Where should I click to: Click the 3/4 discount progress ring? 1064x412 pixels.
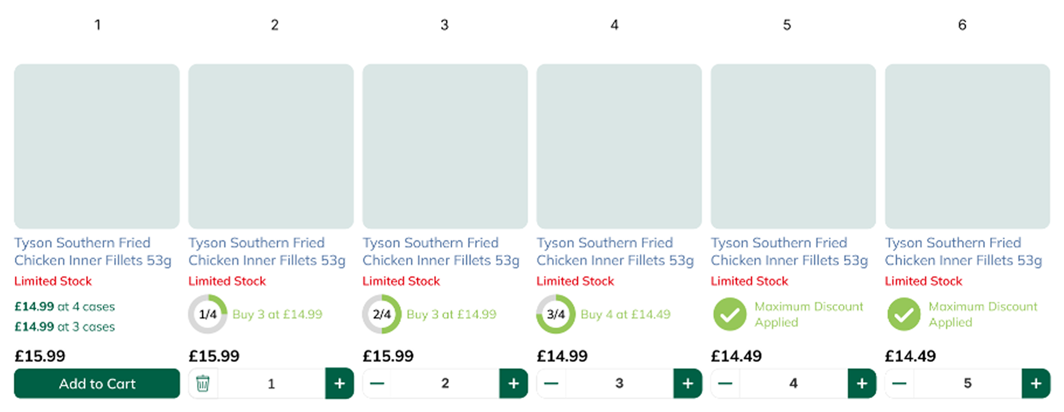coord(556,314)
